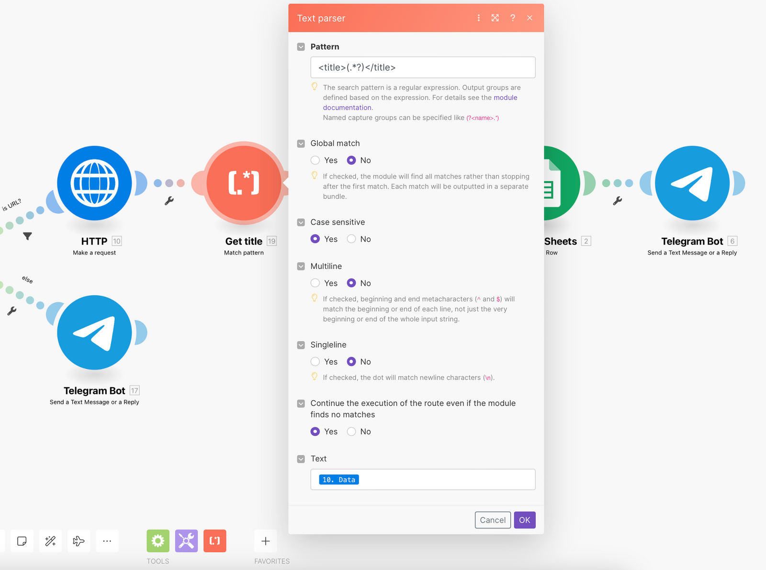This screenshot has height=570, width=766.
Task: Click the three-dot more options icon near airplane
Action: pos(107,541)
